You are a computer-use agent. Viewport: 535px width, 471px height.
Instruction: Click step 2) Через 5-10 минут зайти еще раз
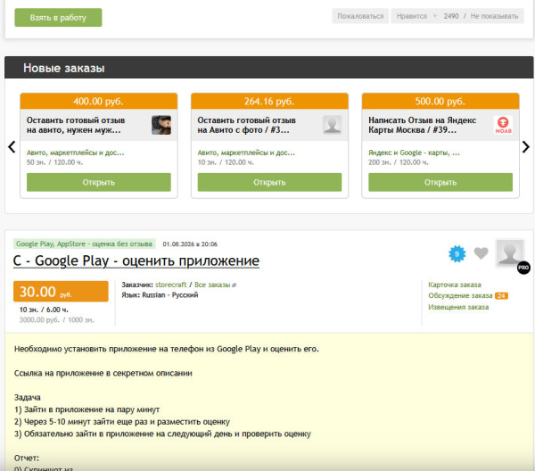tap(122, 422)
